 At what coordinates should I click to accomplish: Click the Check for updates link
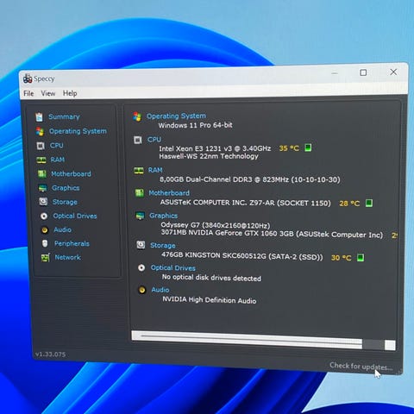point(361,367)
